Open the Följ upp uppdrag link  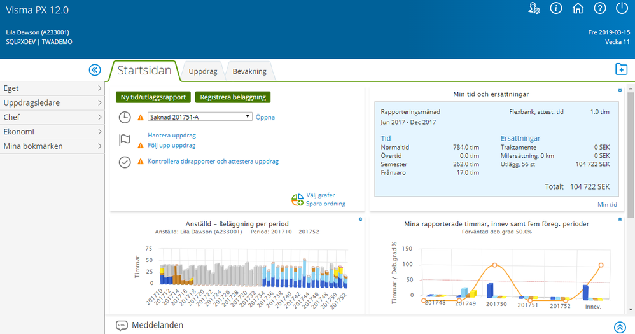171,145
